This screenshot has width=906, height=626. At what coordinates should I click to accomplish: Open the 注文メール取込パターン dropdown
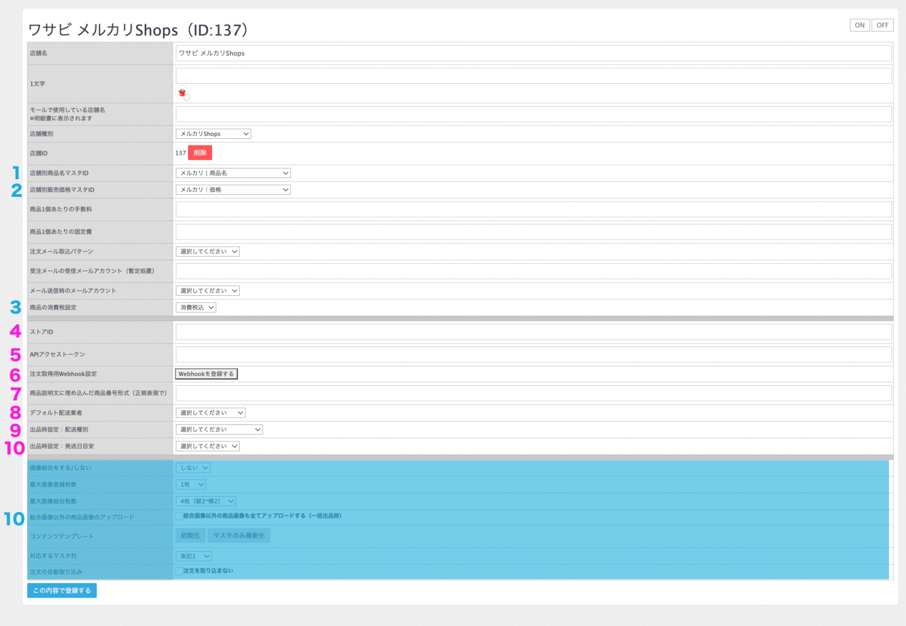click(208, 252)
